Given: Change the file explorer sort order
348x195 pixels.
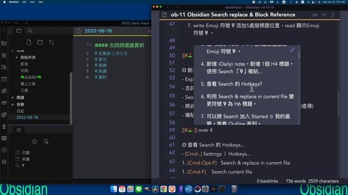Looking at the screenshot, I should [x=52, y=42].
